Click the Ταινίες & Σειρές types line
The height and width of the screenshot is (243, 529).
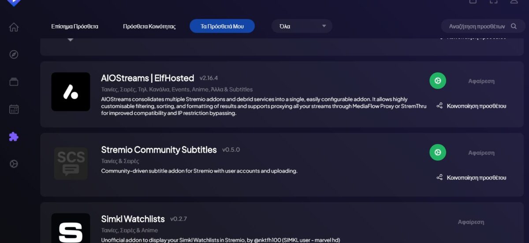120,161
